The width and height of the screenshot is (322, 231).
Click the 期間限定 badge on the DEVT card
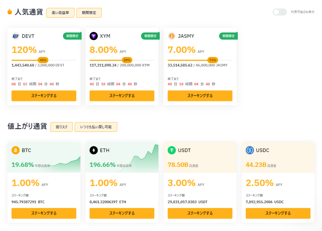[72, 36]
